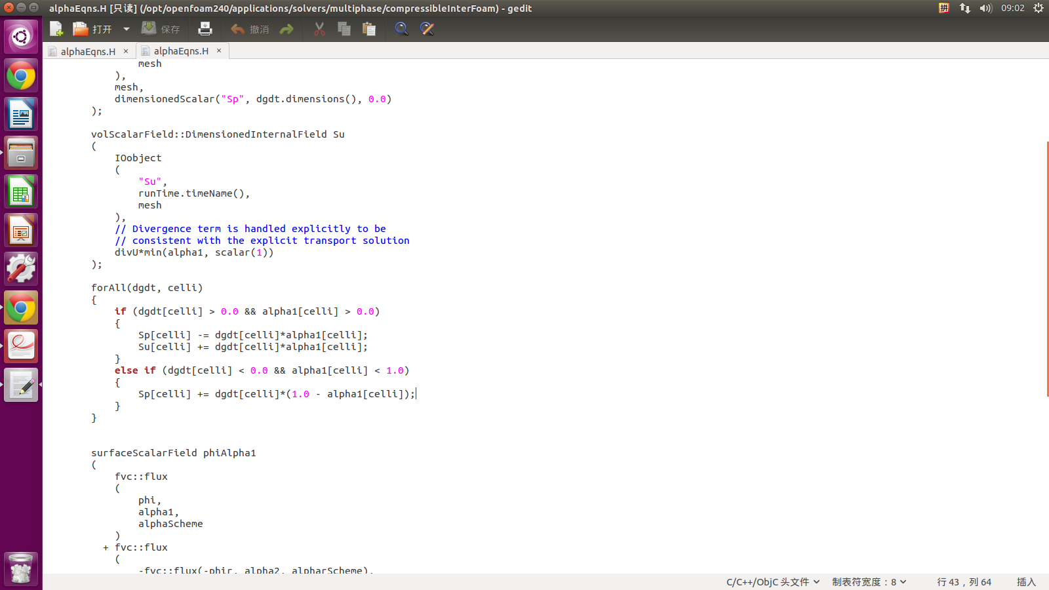Image resolution: width=1049 pixels, height=590 pixels.
Task: Open Ubuntu Dash home launcher icon
Action: [21, 37]
